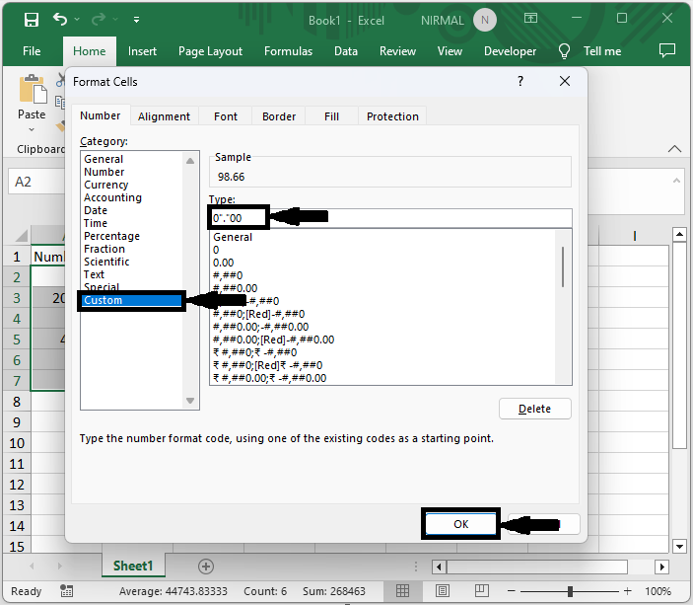Collapse the ribbon with the chevron
The width and height of the screenshot is (693, 605).
(x=674, y=149)
